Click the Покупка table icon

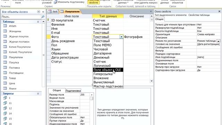click(5, 62)
